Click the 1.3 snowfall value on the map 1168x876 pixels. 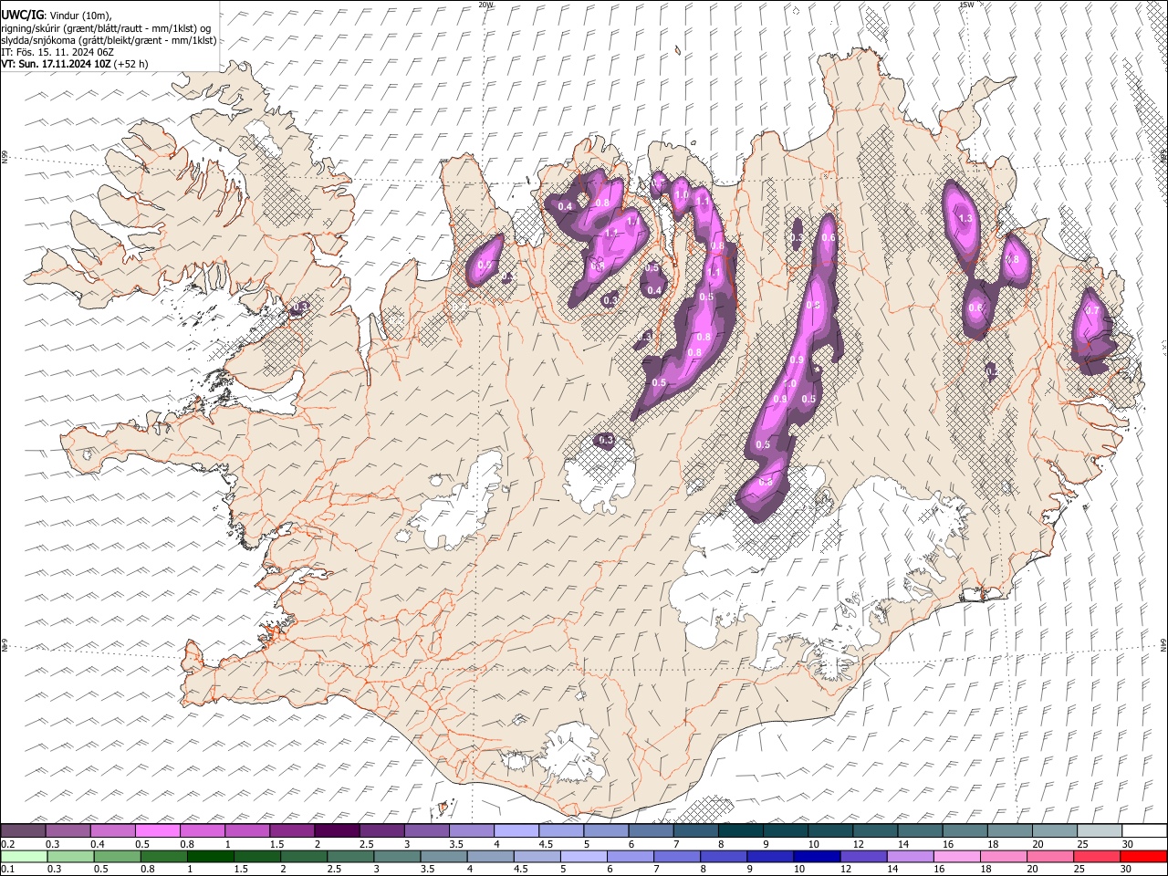tap(966, 219)
